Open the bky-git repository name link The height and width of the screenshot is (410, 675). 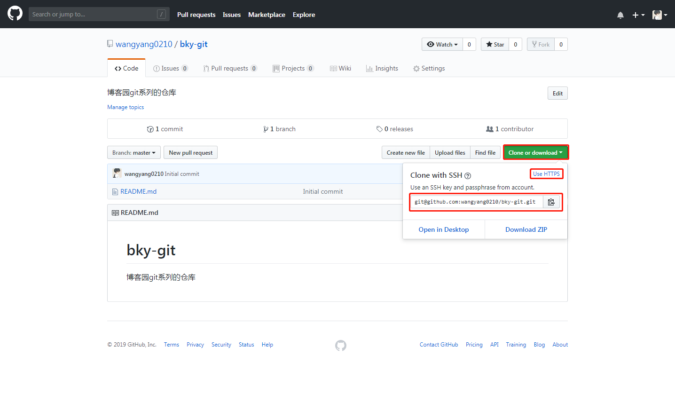[194, 44]
